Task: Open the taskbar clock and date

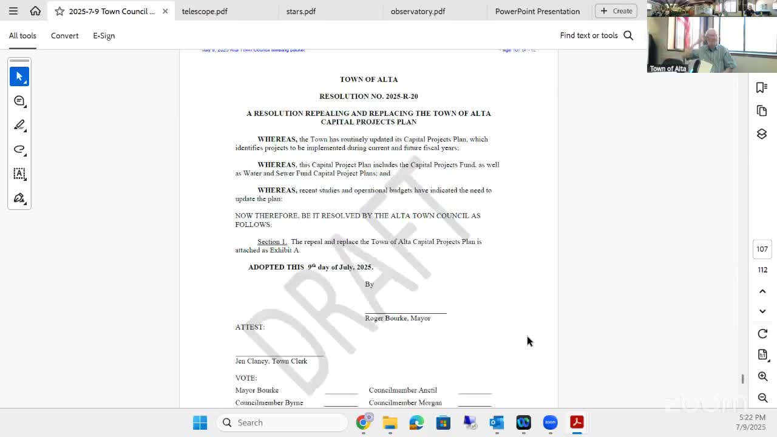Action: coord(752,422)
